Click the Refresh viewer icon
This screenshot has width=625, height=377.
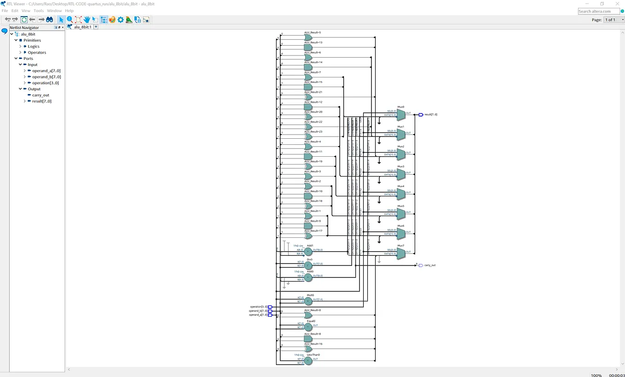[23, 19]
